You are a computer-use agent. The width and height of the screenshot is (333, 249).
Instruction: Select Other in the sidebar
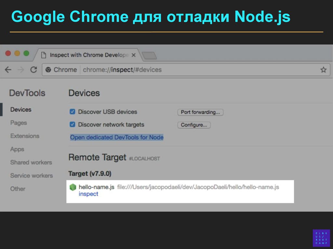coord(18,189)
